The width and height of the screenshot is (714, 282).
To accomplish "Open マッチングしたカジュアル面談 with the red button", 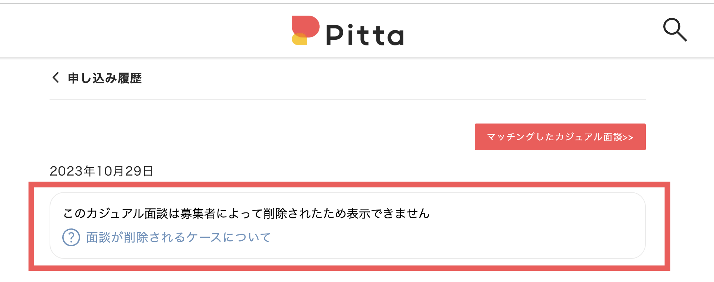I will pos(560,137).
